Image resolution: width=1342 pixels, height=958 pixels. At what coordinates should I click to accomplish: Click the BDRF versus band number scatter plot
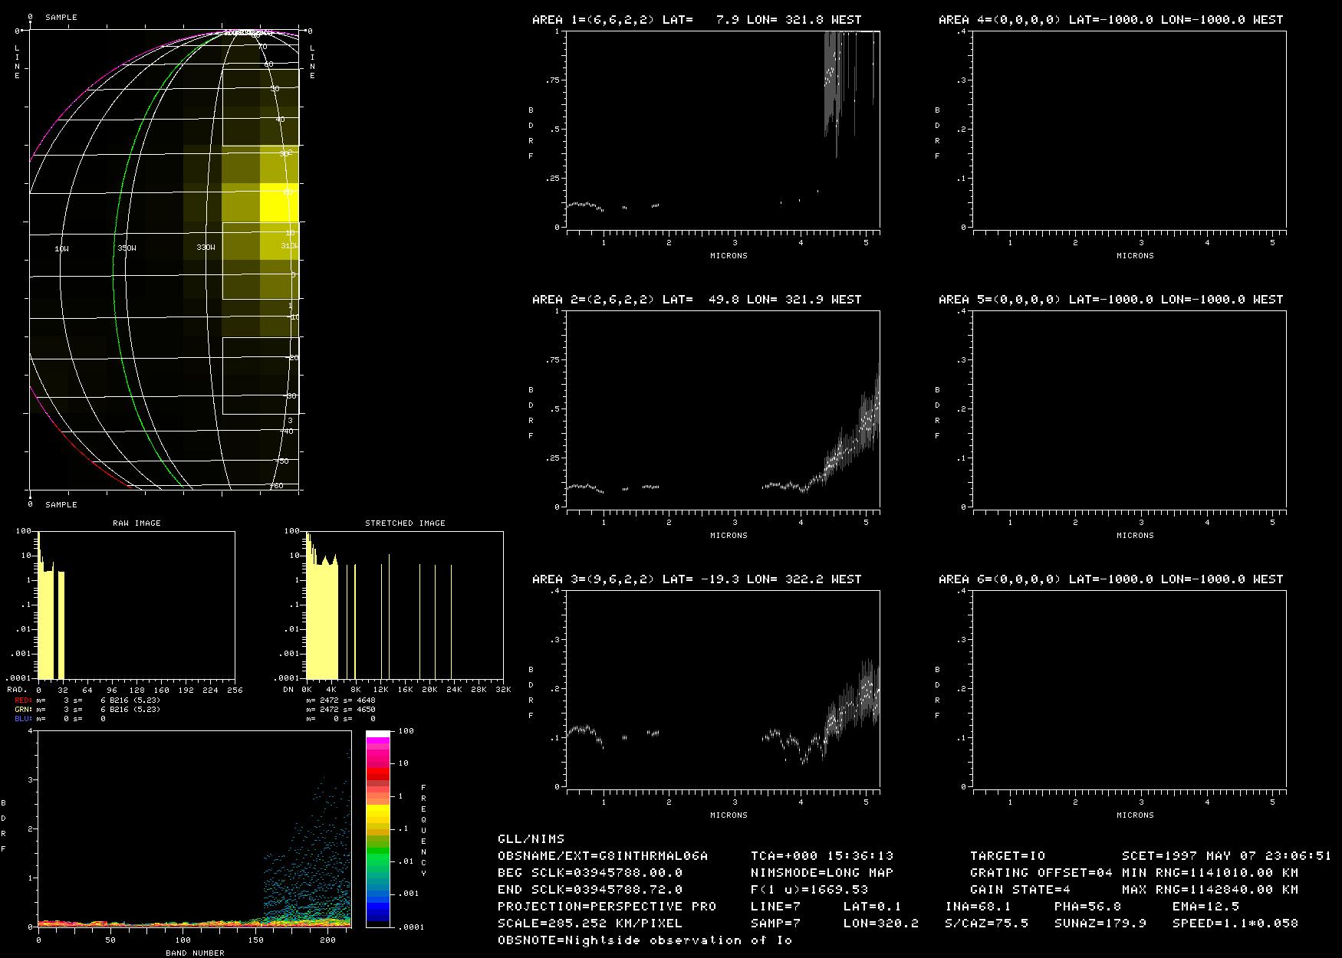tap(194, 828)
